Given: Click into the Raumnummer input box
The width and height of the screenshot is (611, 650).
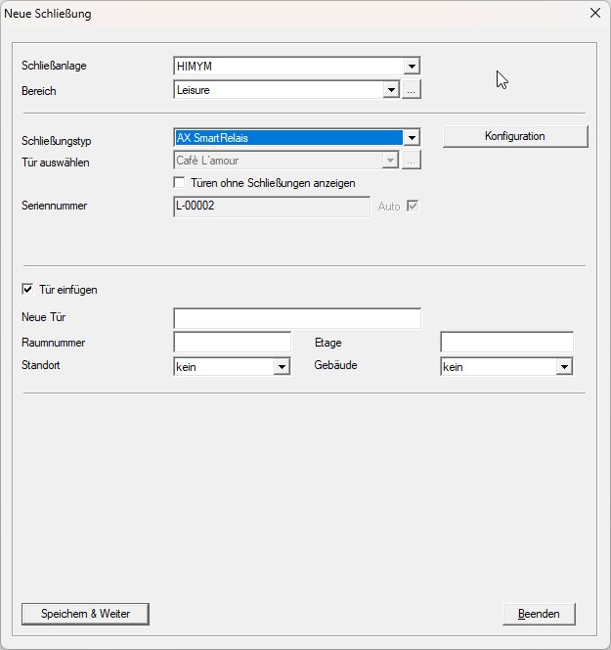Looking at the screenshot, I should coord(233,343).
